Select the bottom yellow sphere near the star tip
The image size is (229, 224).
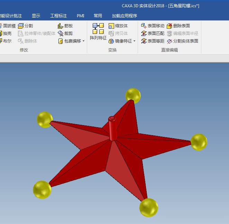149,208
